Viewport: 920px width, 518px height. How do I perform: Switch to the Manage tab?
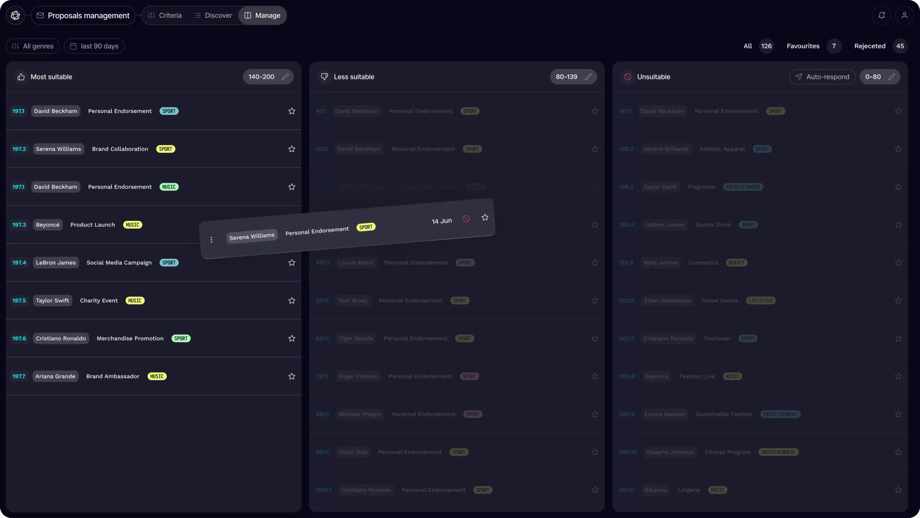pos(262,15)
